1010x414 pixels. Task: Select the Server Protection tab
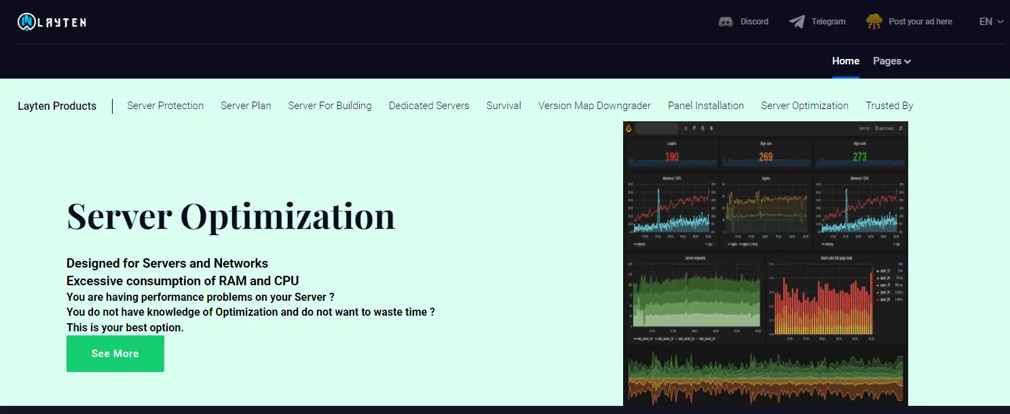[x=166, y=106]
